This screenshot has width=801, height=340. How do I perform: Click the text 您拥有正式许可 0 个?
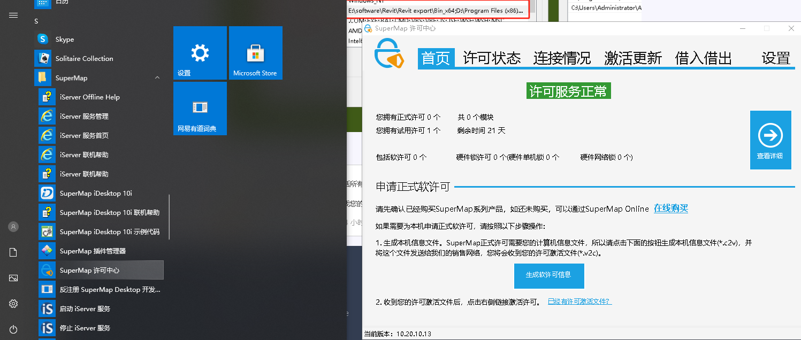408,117
